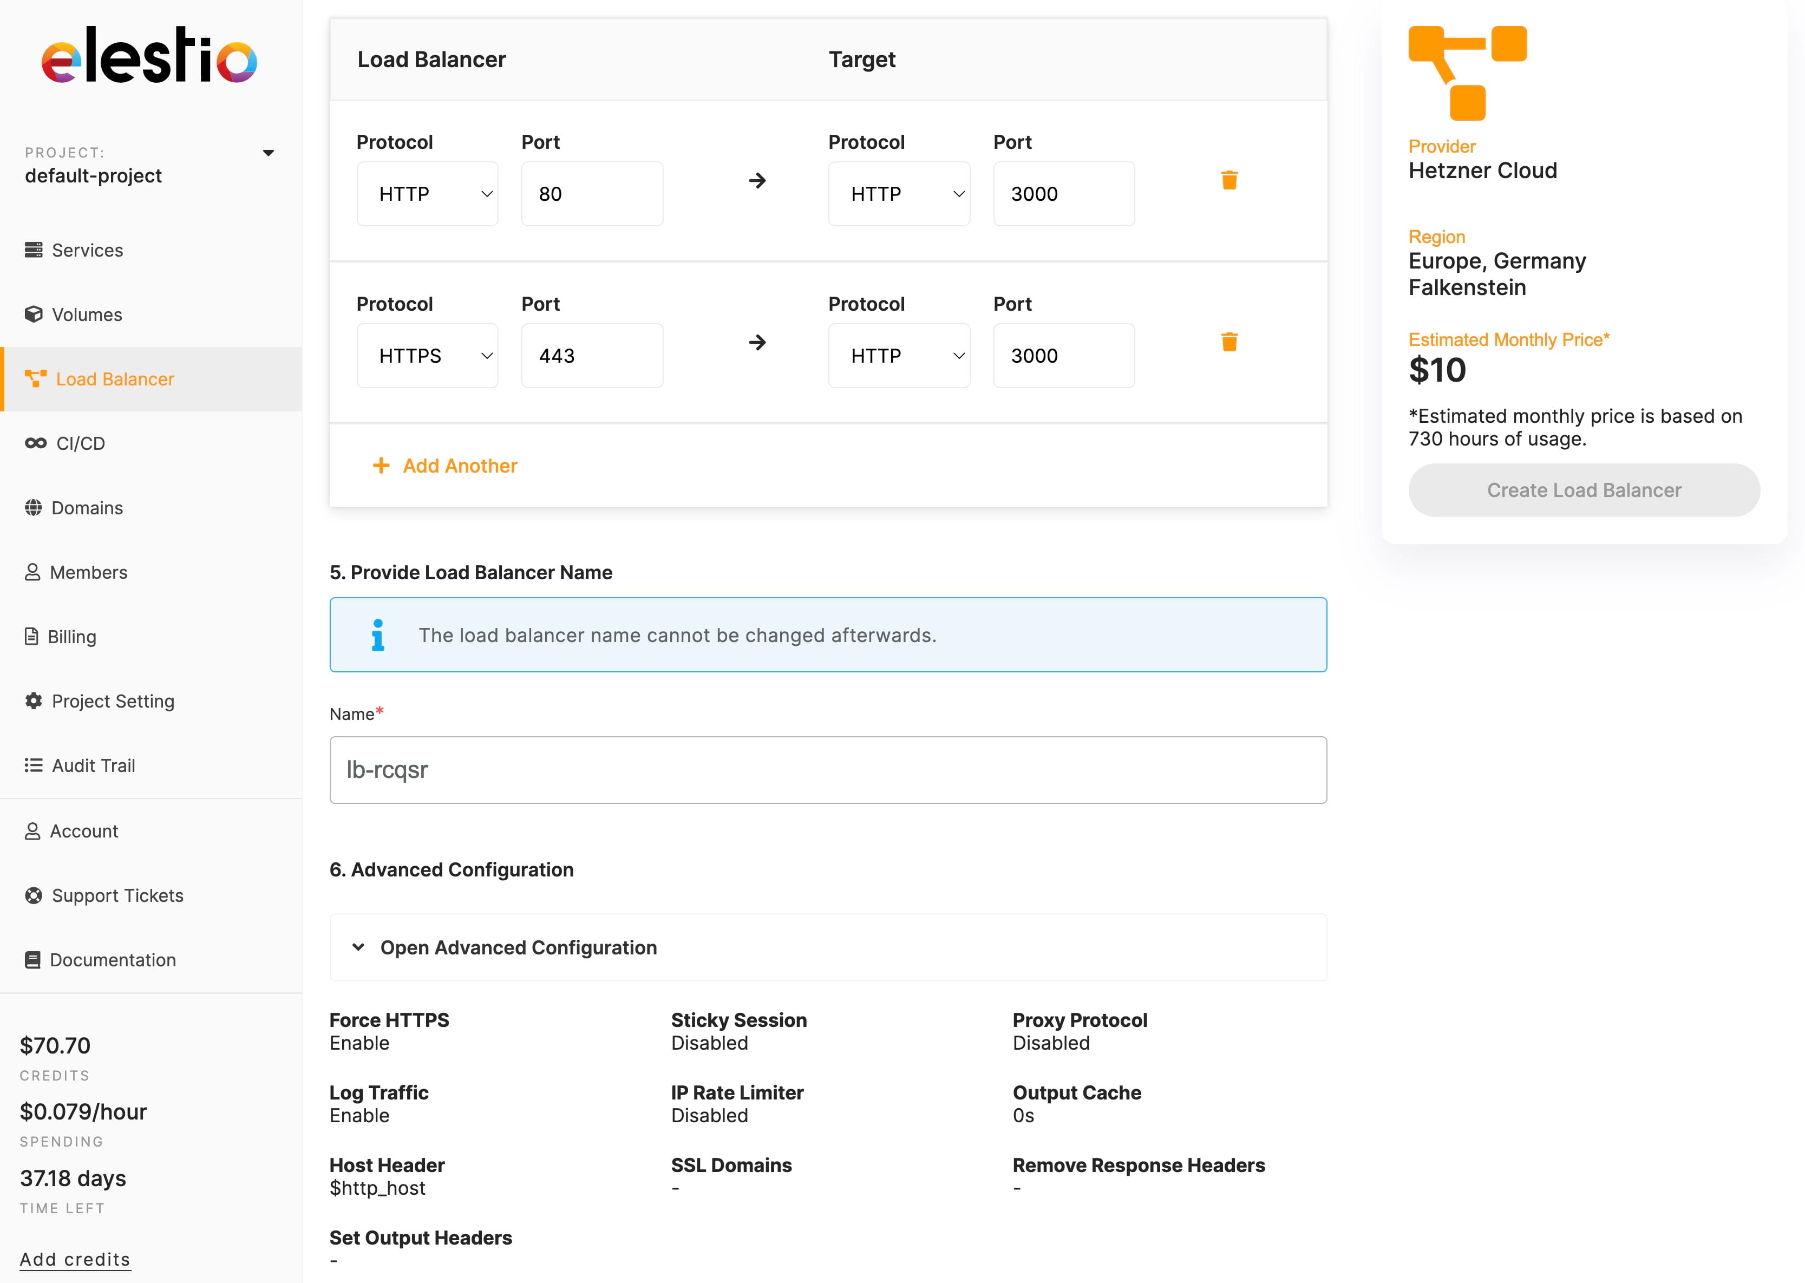Open the Billing section
Screen dimensions: 1805x1283
(x=72, y=636)
